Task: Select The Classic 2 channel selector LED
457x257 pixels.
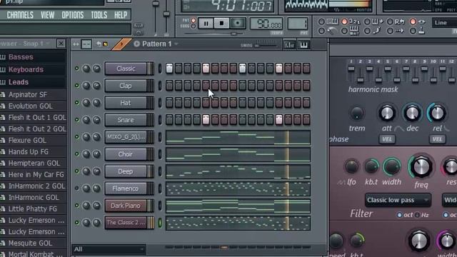Action: coord(160,223)
